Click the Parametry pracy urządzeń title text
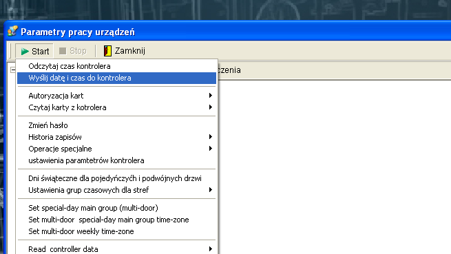This screenshot has width=451, height=254. pos(78,32)
